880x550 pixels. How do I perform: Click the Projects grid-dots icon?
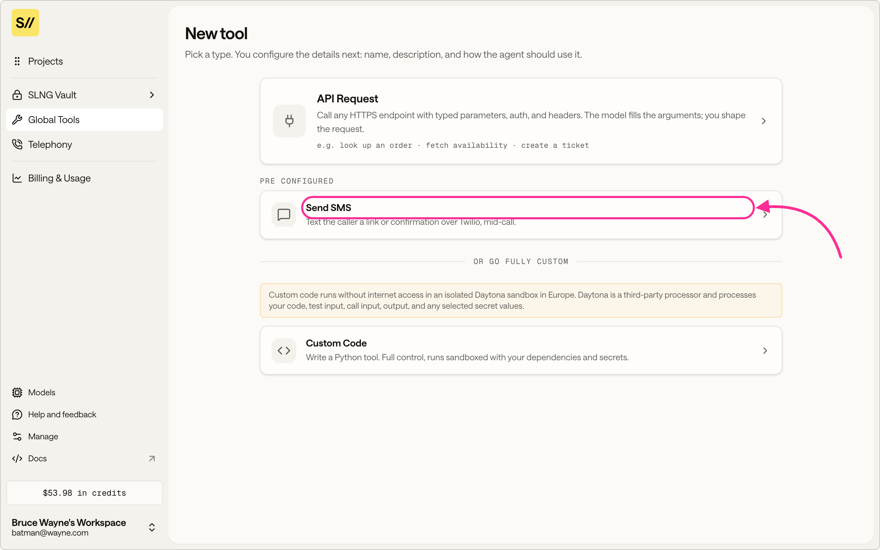pos(17,61)
